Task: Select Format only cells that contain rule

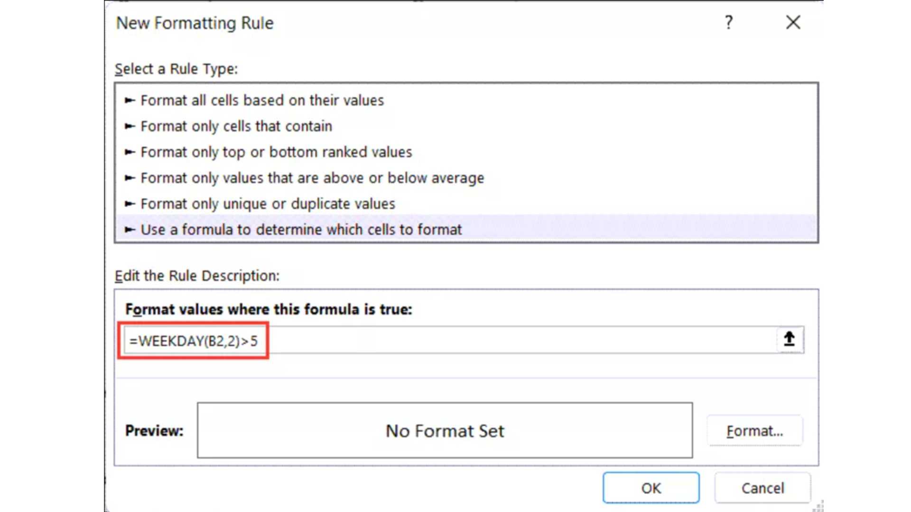Action: [x=236, y=126]
